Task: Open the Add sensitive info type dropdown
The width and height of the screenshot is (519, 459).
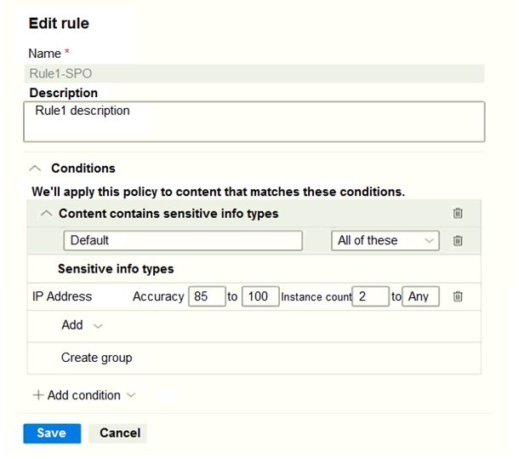Action: tap(82, 325)
